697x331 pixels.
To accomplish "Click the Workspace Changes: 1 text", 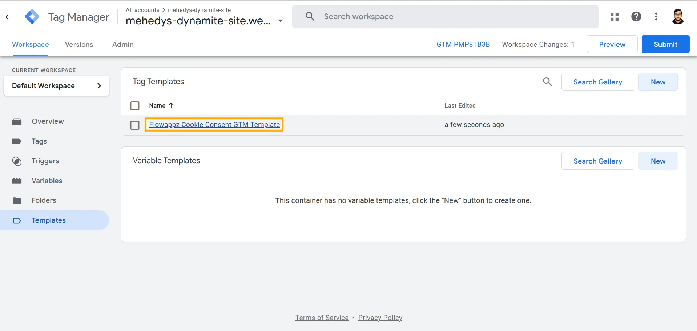I will point(538,44).
